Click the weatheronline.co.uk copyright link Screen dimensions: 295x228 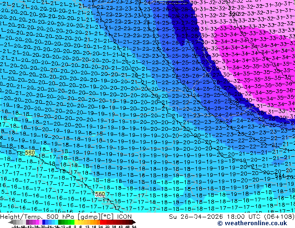click(252, 223)
